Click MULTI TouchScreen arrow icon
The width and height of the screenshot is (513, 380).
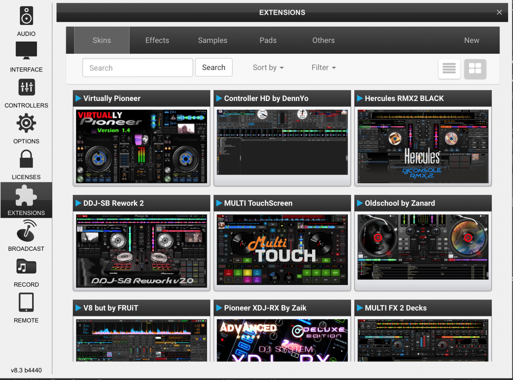coord(219,203)
